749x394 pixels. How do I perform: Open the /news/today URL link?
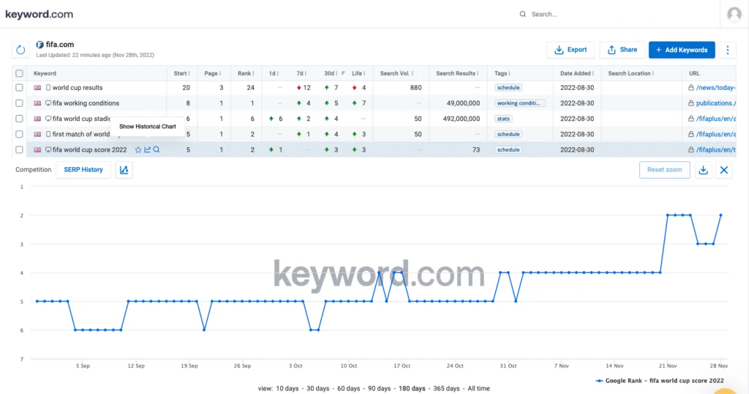click(715, 87)
